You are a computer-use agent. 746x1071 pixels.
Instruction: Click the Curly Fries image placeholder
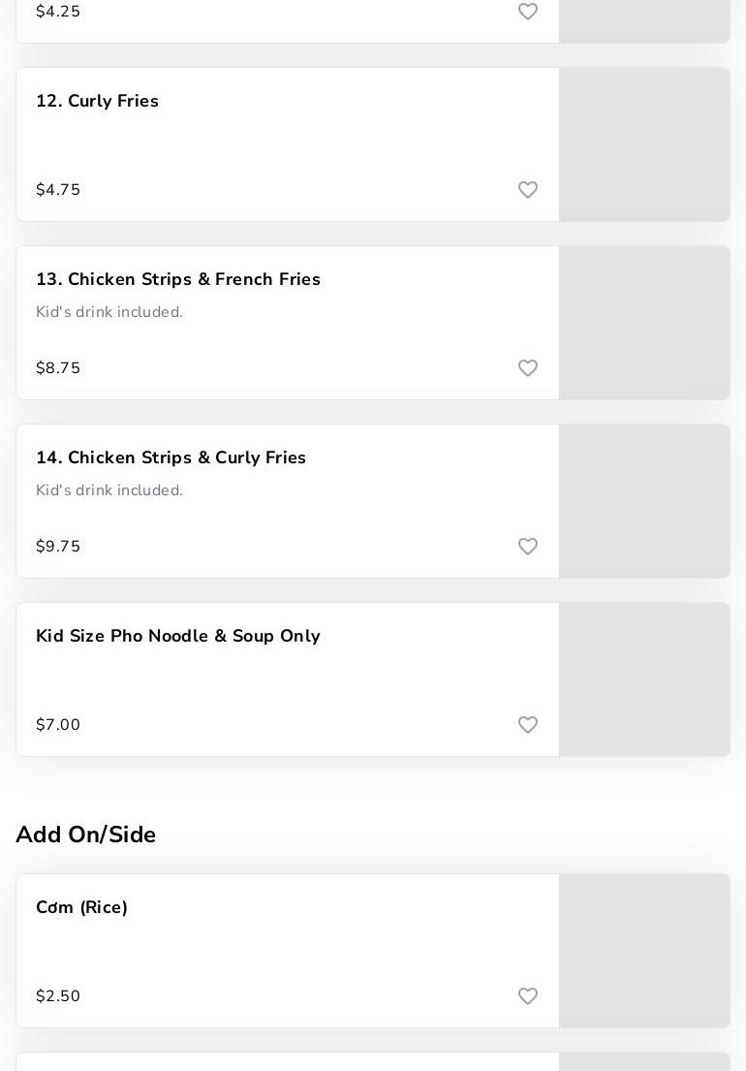click(644, 144)
